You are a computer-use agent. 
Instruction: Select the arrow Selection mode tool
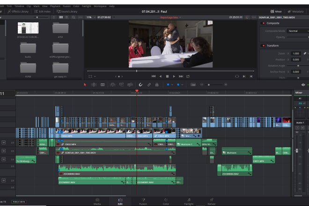click(85, 85)
